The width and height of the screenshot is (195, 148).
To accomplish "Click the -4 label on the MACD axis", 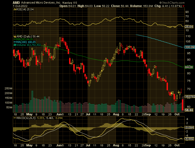I will point(187,136).
